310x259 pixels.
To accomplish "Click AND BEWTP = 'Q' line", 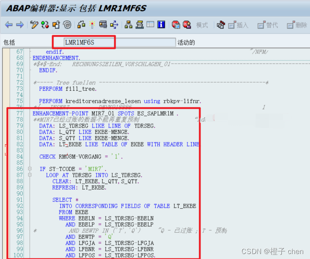I will (89, 237).
